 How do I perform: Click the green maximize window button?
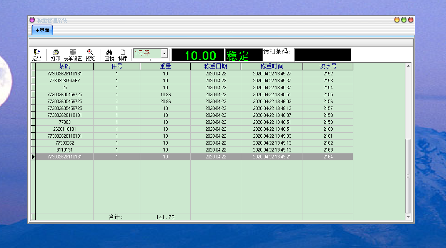tap(404, 20)
